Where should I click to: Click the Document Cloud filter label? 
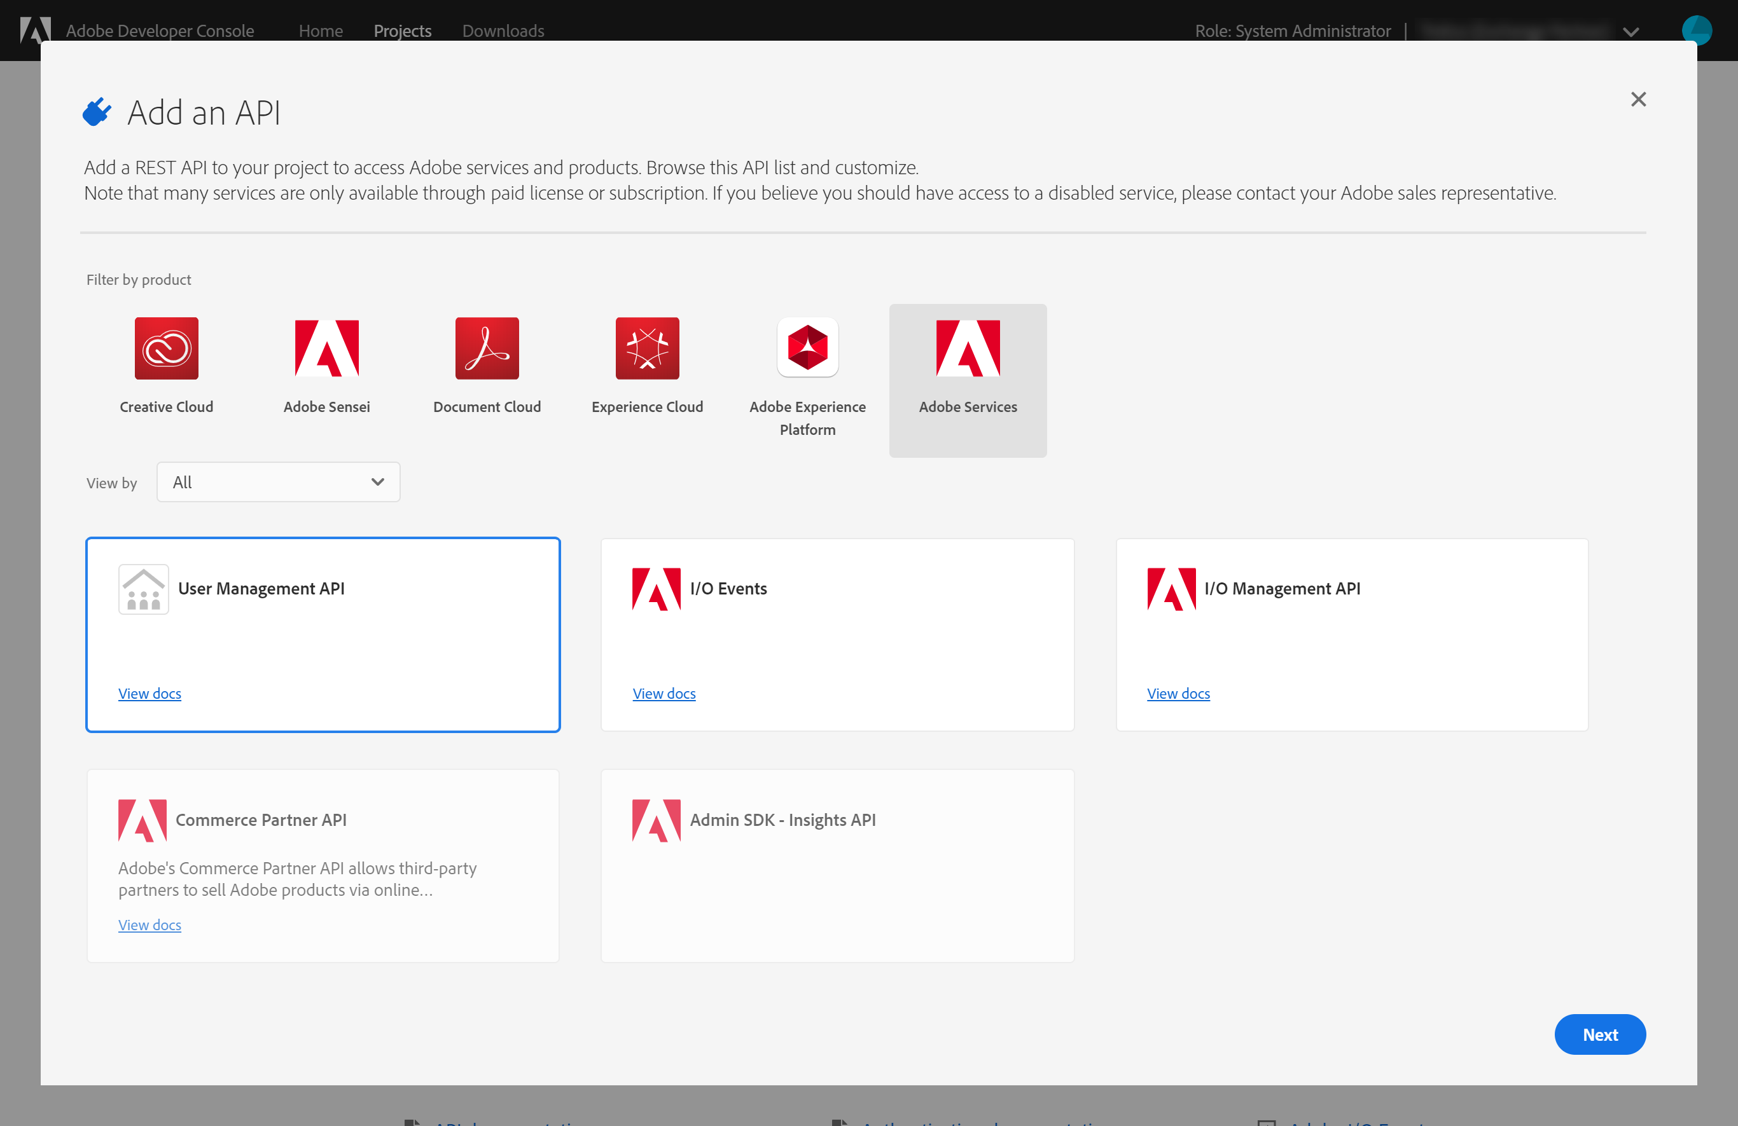tap(487, 406)
